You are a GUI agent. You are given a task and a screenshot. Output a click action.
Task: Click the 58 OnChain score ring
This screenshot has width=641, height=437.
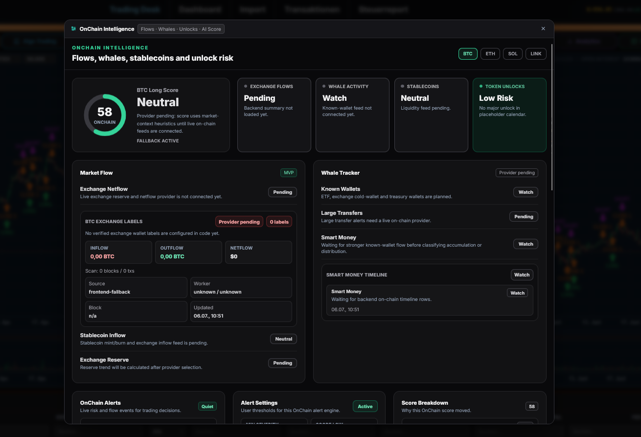point(105,115)
